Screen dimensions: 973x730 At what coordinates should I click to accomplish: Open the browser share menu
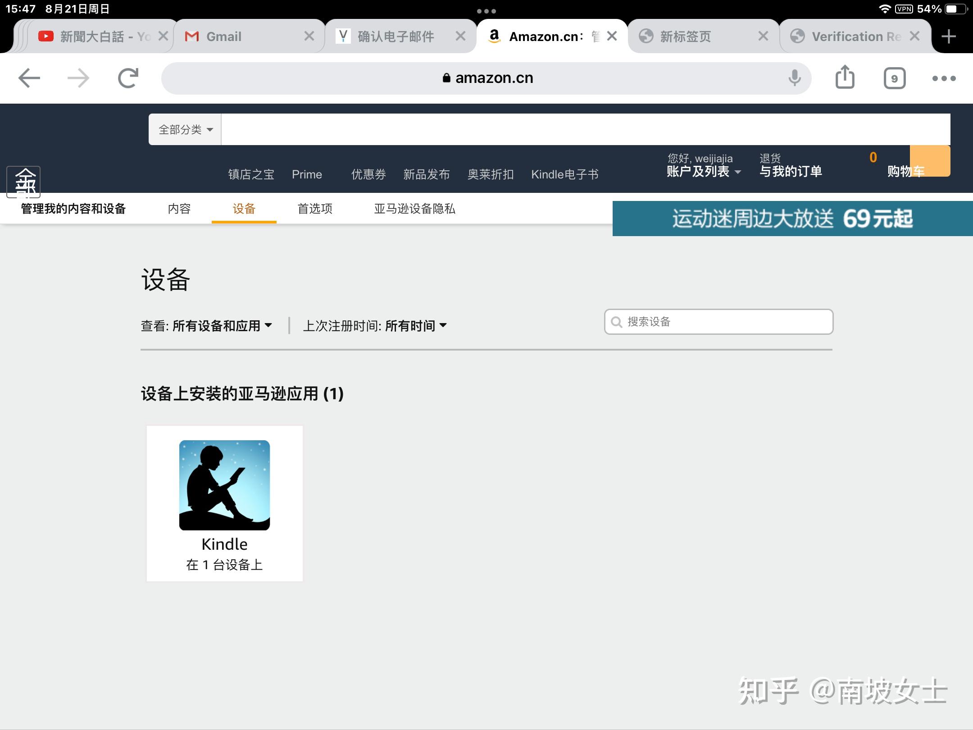pos(845,78)
